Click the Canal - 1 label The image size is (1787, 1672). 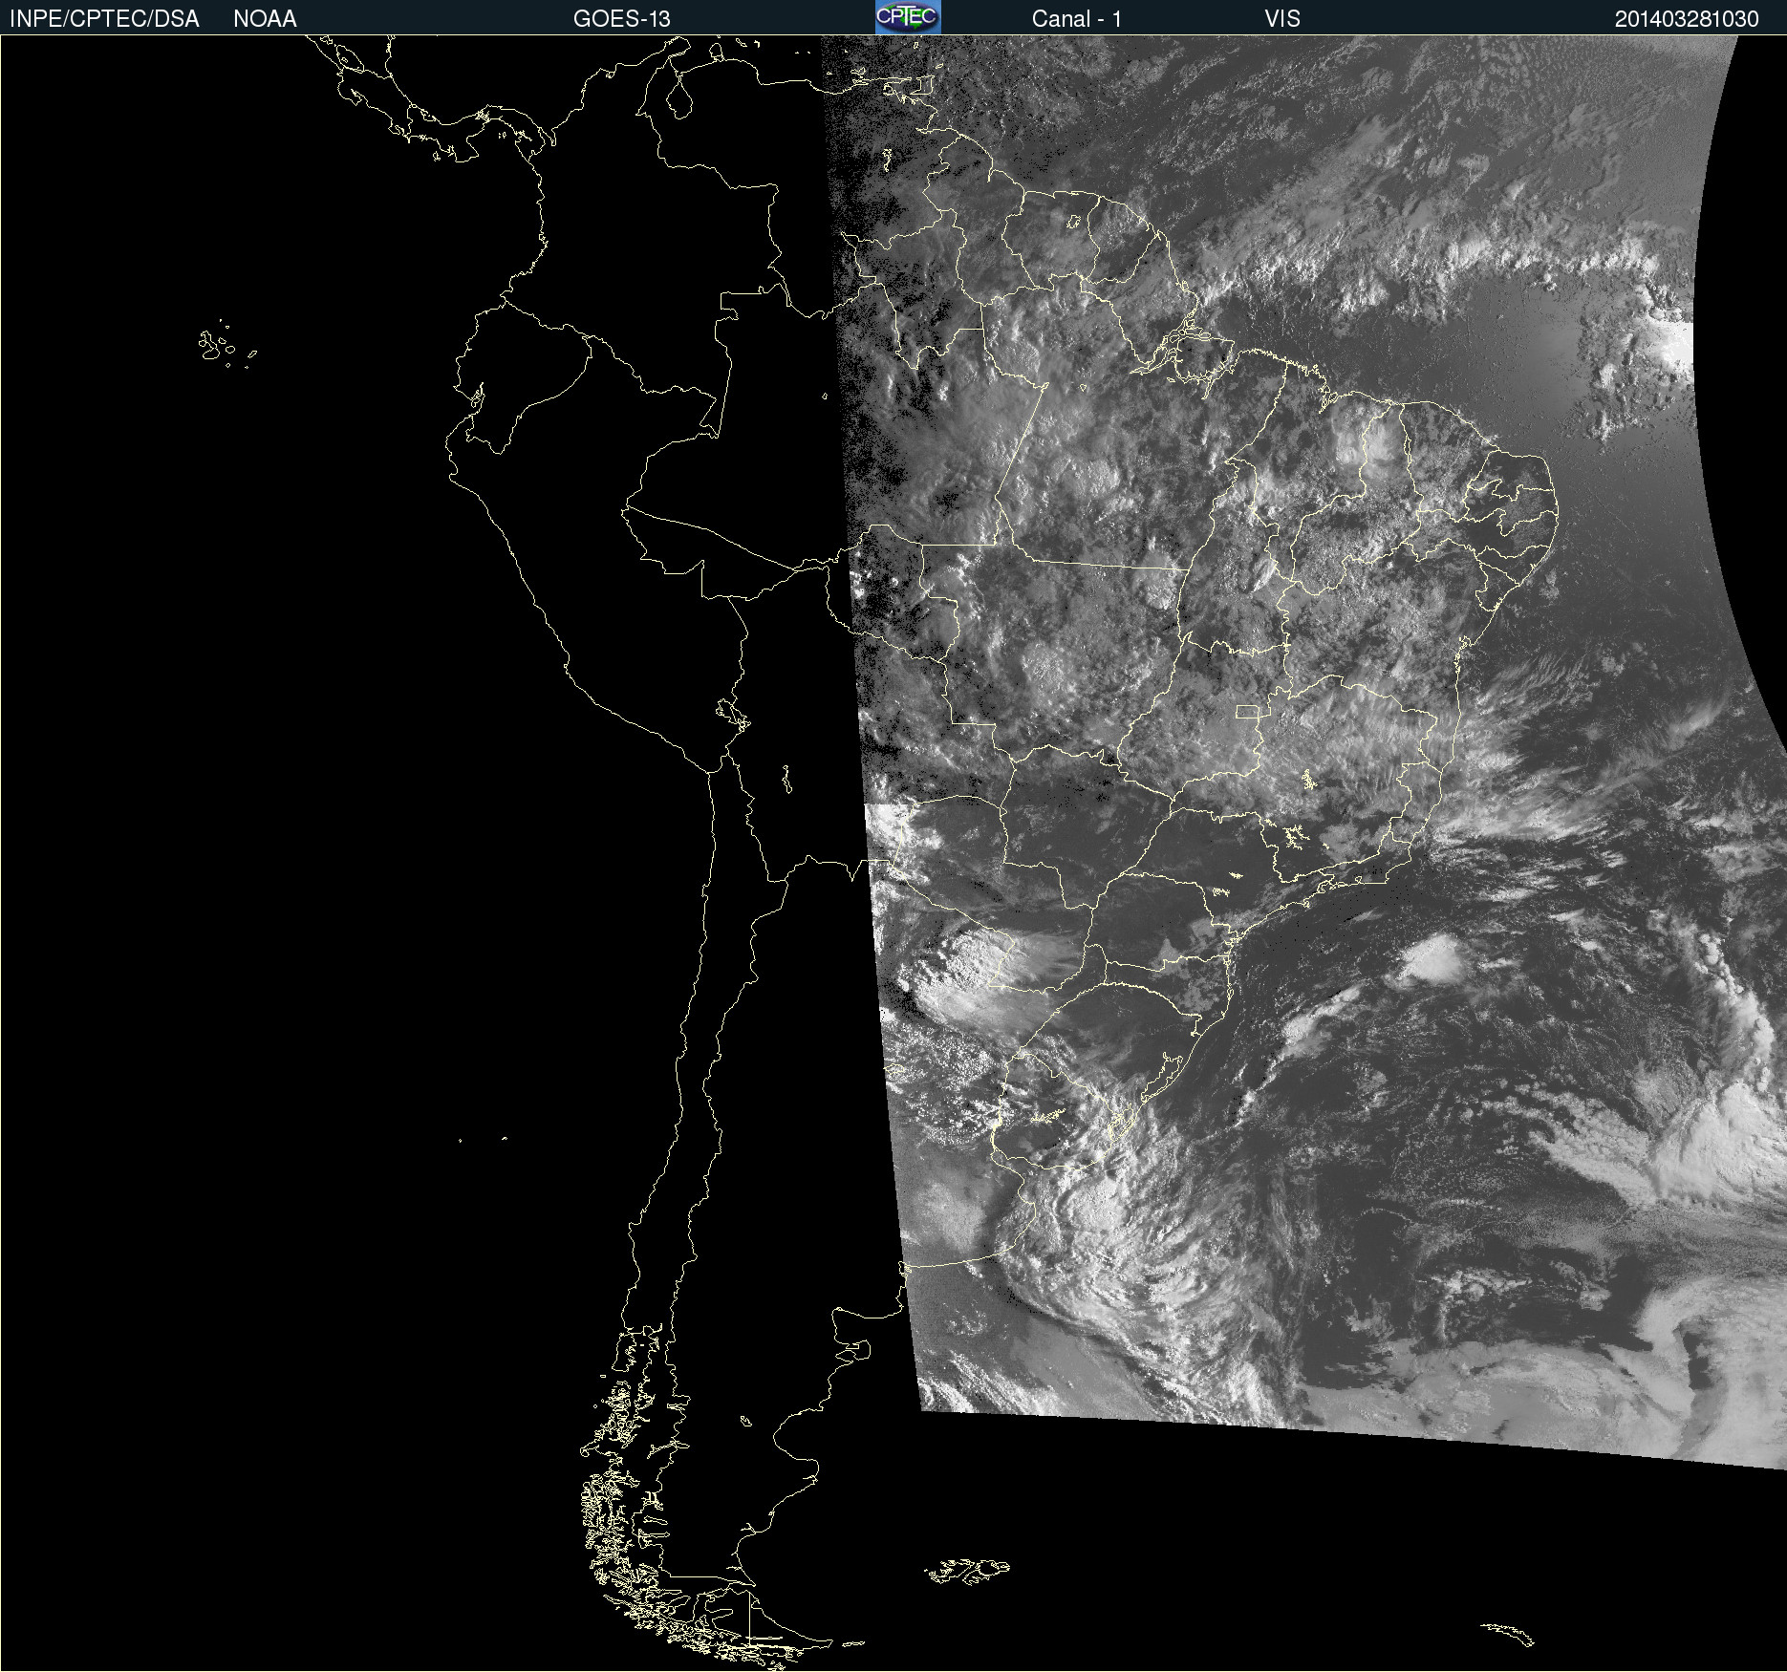click(x=1077, y=19)
